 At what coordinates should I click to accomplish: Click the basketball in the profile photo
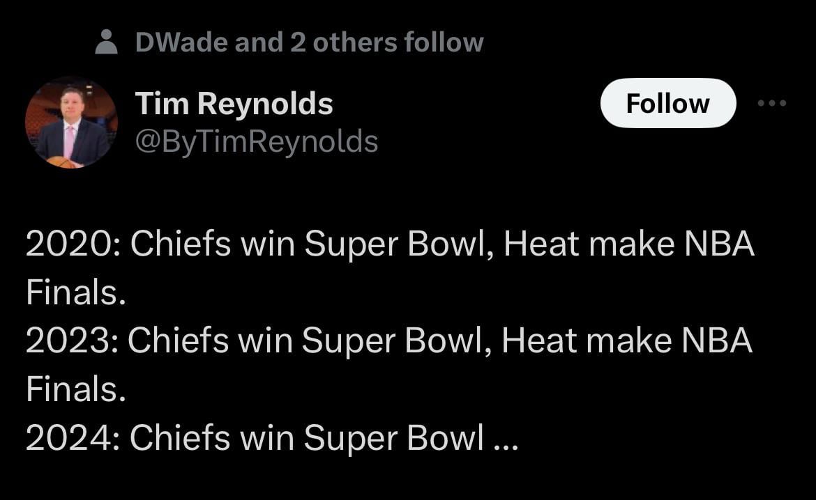click(61, 162)
